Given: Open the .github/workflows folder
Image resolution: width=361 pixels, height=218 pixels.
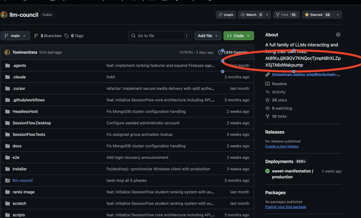Looking at the screenshot, I should coord(29,100).
